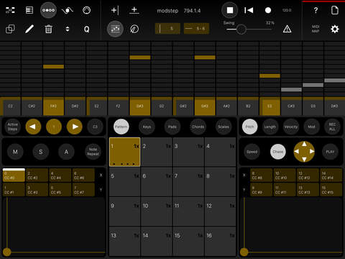Click the PLAY round button

point(330,152)
